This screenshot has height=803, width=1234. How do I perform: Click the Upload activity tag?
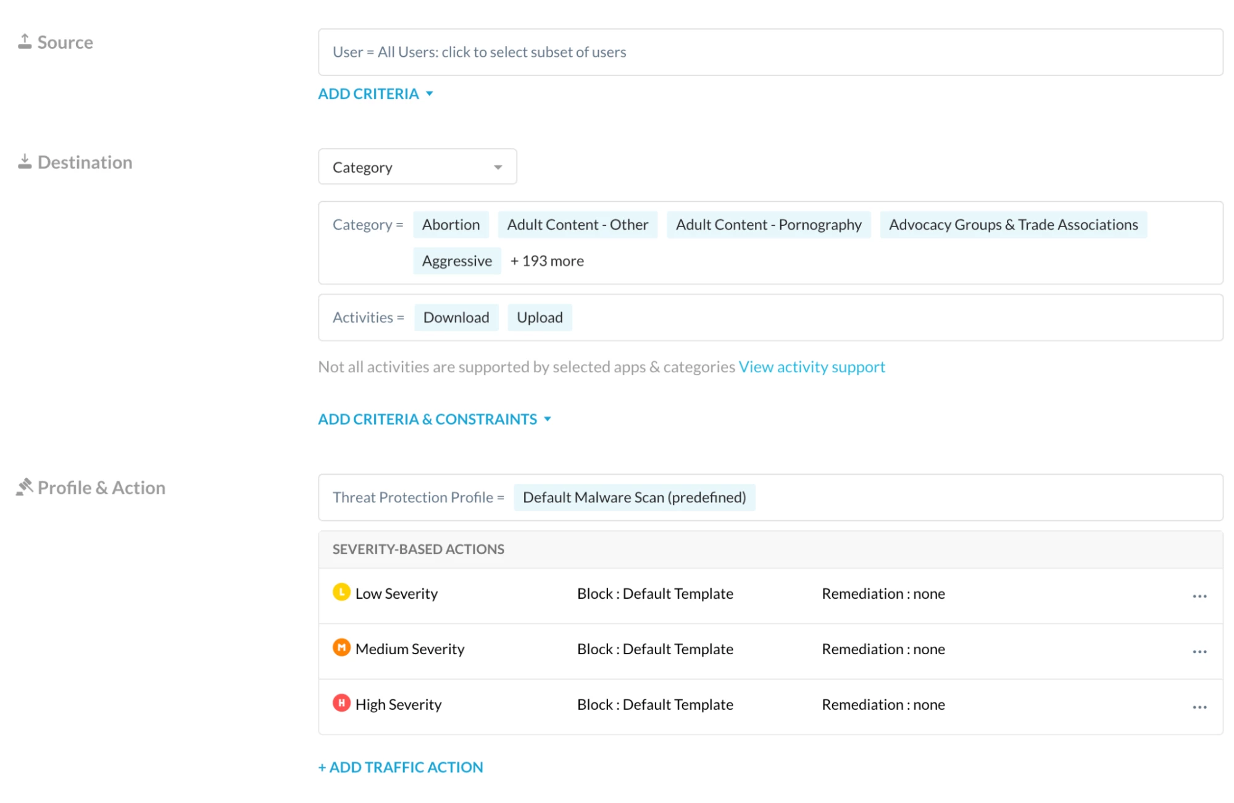click(540, 317)
